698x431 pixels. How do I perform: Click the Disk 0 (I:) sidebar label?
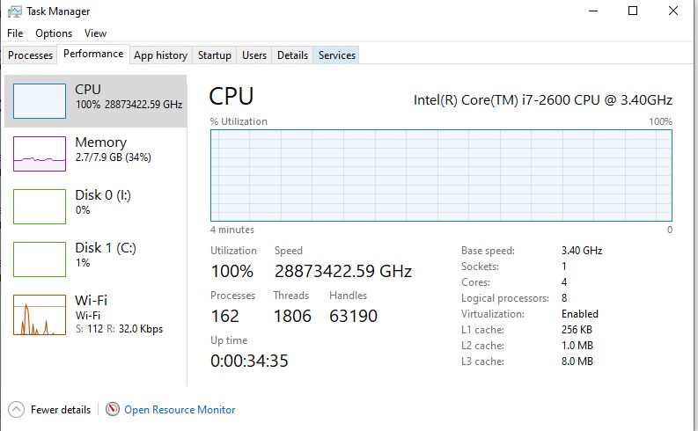pos(103,195)
